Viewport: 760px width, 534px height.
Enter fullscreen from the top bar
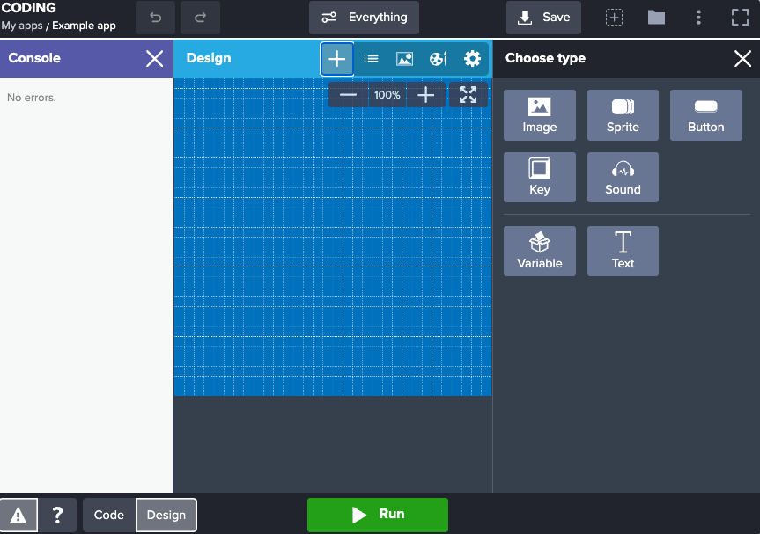741,17
